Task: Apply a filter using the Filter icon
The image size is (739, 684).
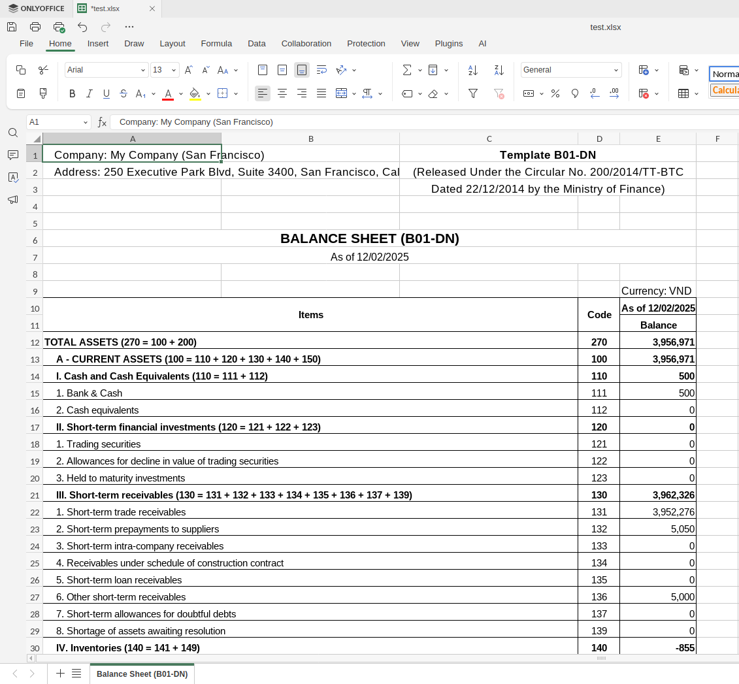Action: (x=472, y=93)
